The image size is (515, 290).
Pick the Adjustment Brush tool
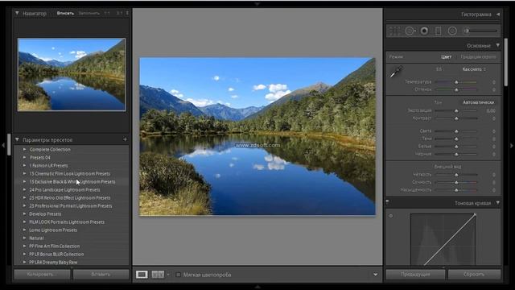(480, 31)
